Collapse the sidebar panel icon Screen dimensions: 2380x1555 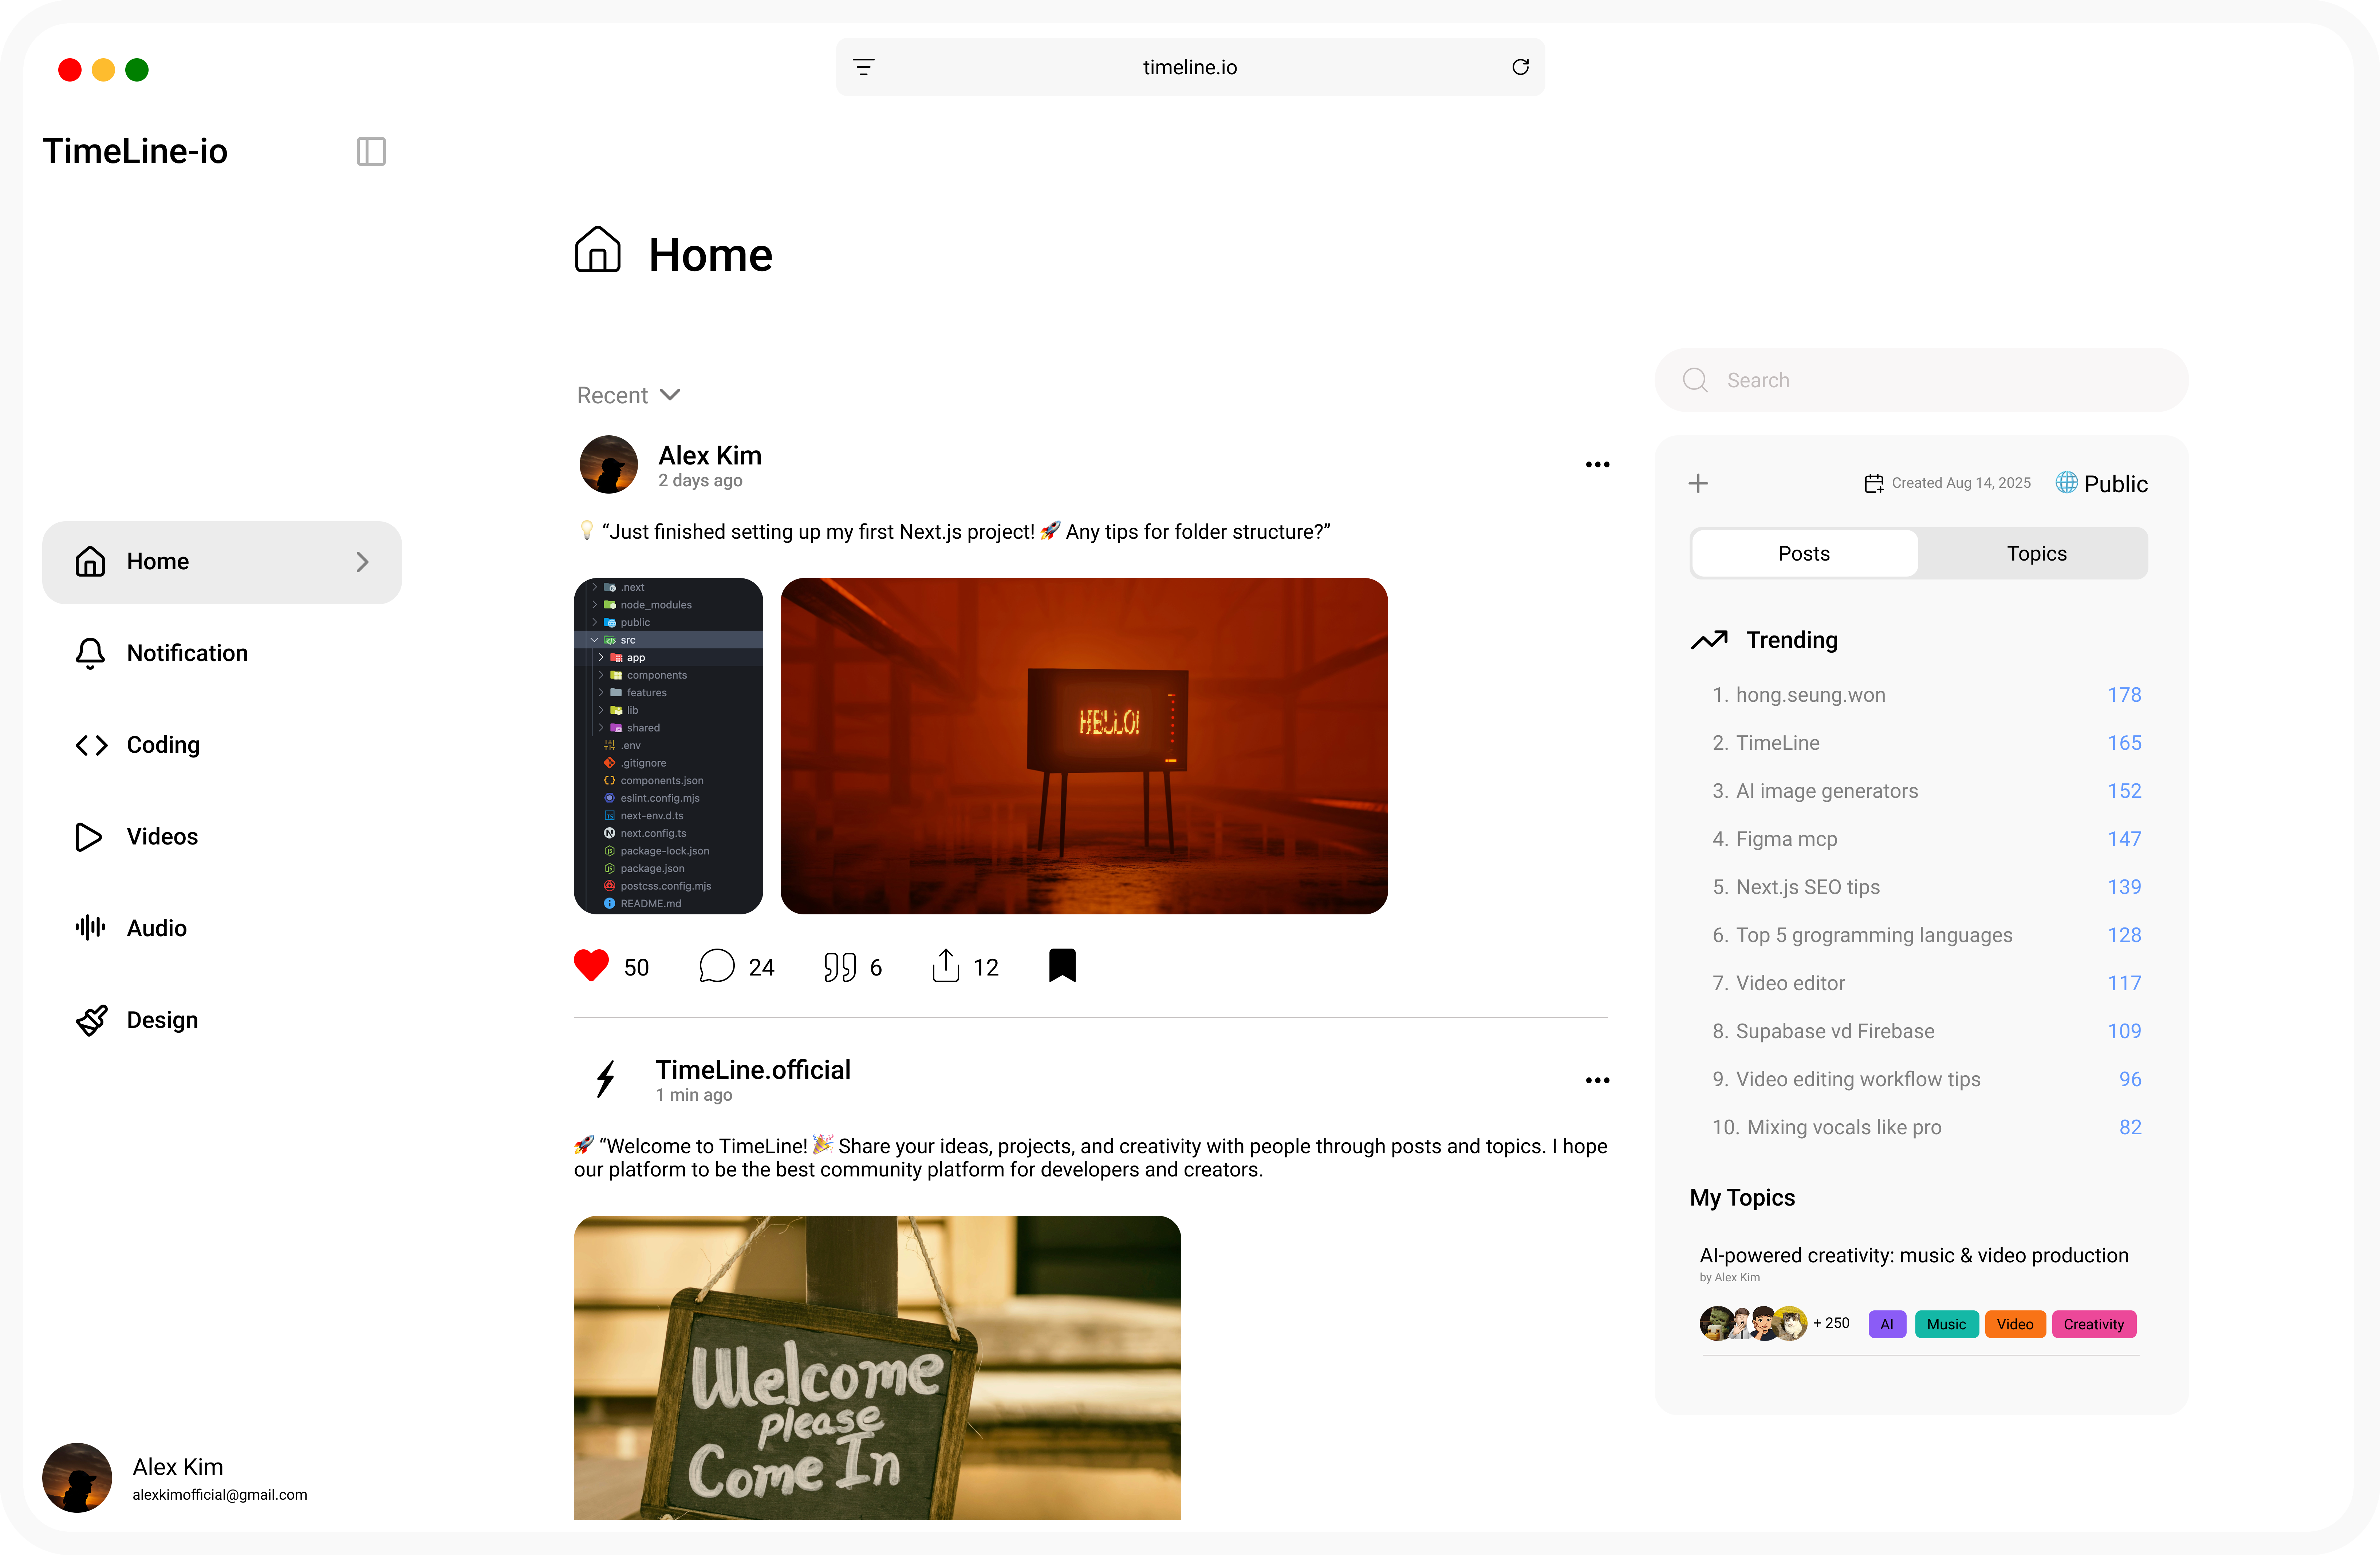pyautogui.click(x=371, y=152)
